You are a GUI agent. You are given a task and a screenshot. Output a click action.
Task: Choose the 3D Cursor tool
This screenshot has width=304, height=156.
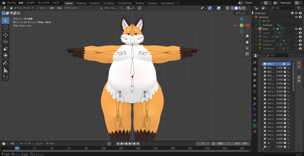click(x=6, y=27)
